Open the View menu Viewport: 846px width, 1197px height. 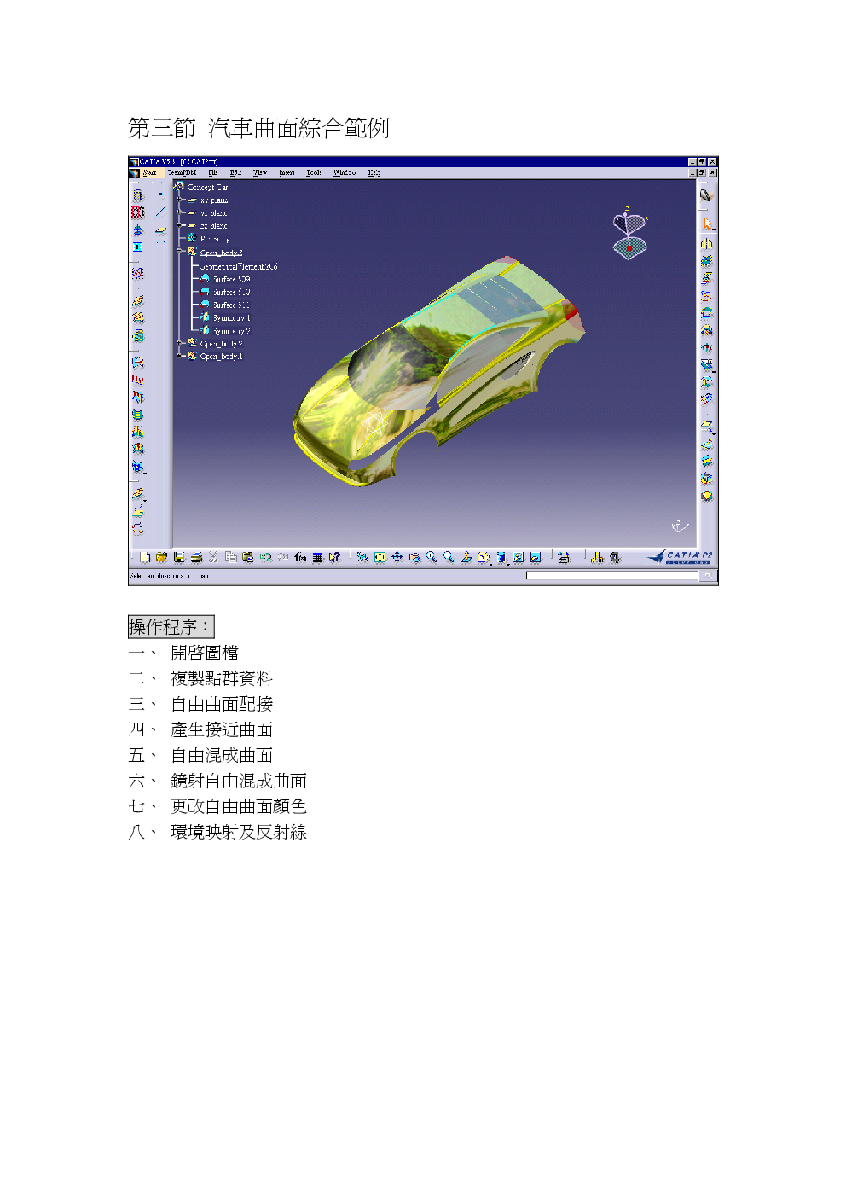(x=260, y=172)
